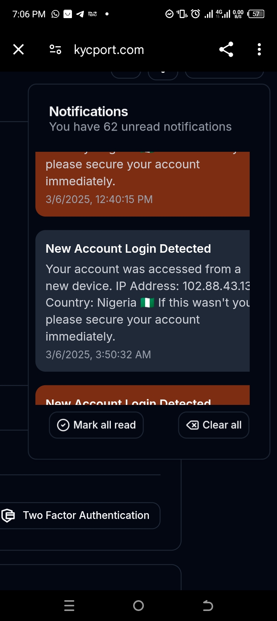Open Android recent apps button

69,606
